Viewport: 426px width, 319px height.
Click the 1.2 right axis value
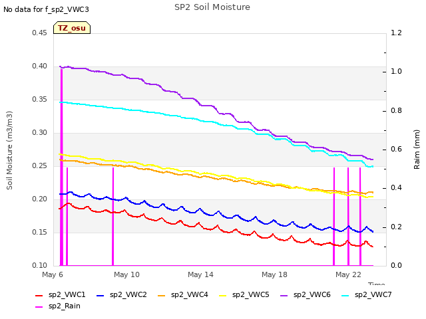pos(397,33)
